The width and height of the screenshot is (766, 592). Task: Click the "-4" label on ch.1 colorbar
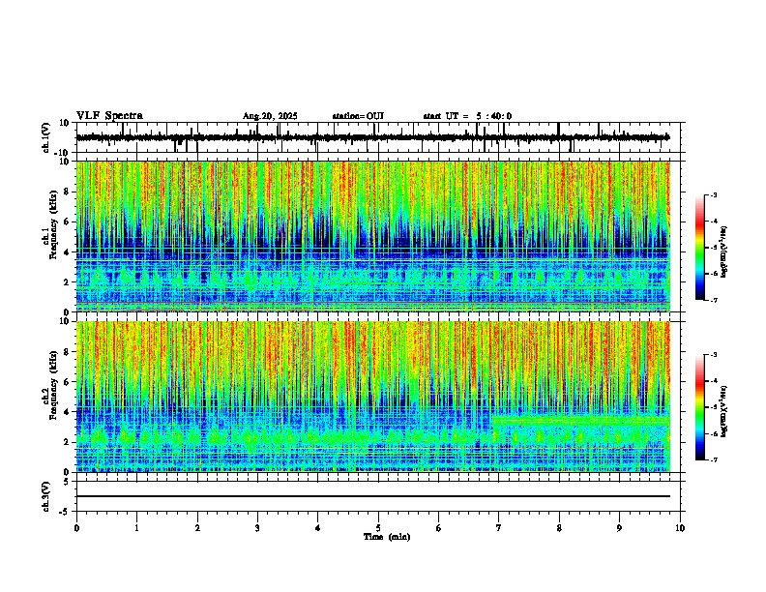(x=714, y=222)
